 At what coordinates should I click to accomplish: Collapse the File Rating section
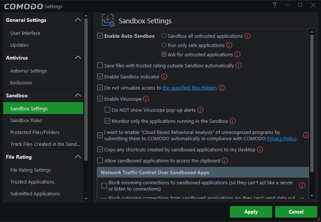(78, 157)
